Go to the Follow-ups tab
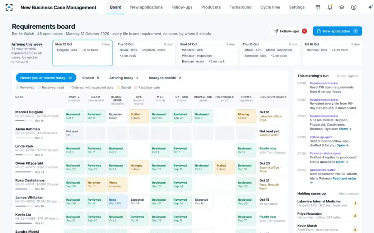 [182, 7]
